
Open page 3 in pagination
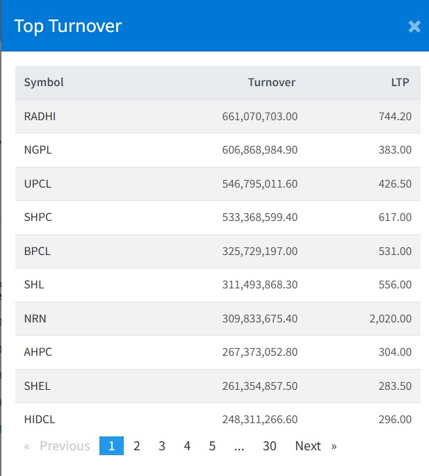click(162, 446)
